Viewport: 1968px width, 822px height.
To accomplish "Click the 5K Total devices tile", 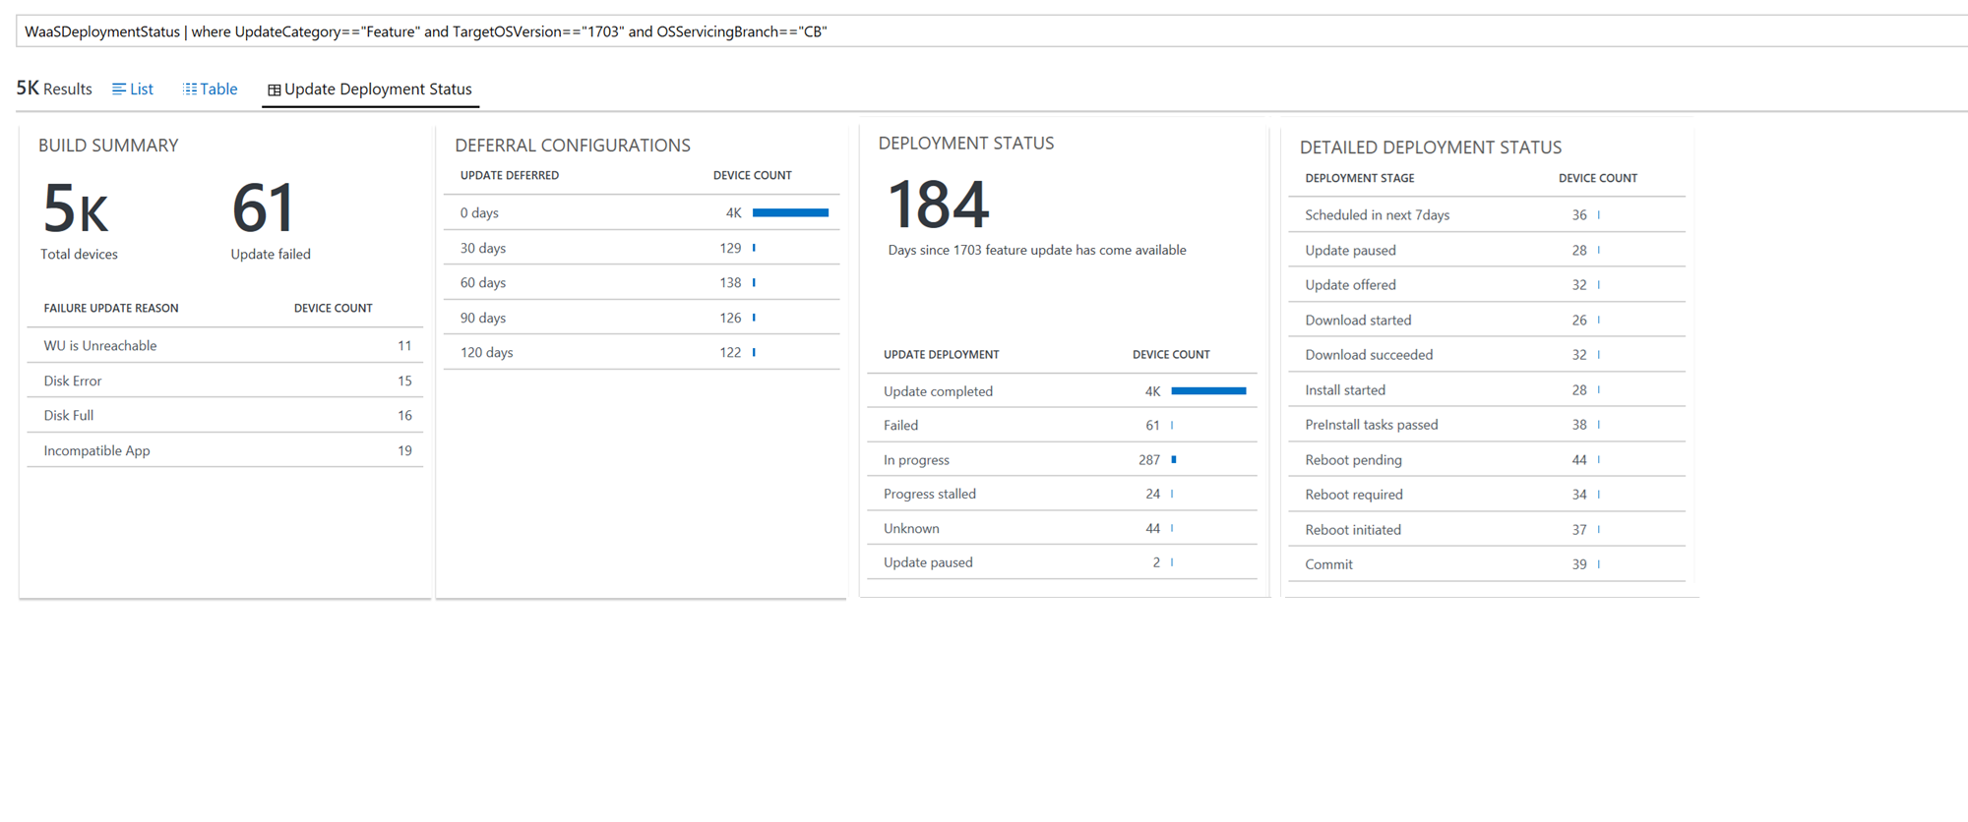I will [78, 220].
